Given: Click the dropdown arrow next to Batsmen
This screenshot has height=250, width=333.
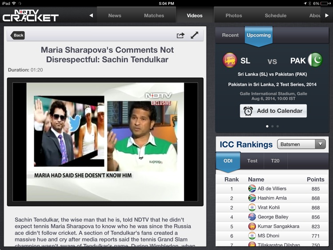Looking at the screenshot, I should [321, 144].
